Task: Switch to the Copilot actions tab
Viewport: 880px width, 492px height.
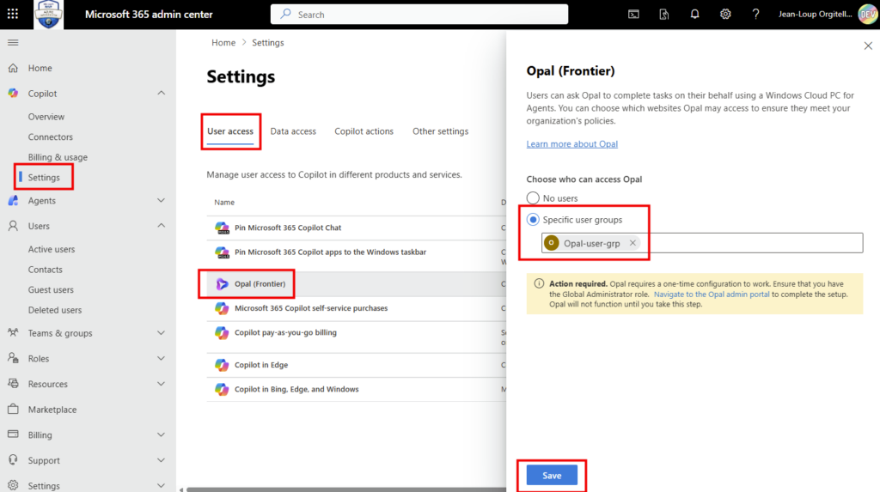Action: [x=364, y=131]
